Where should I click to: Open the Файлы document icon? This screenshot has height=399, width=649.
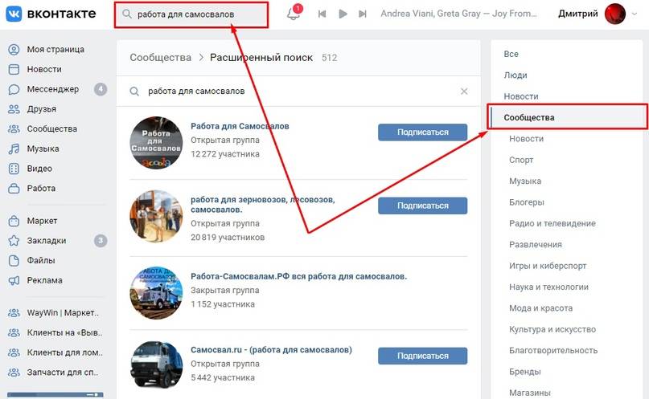14,261
